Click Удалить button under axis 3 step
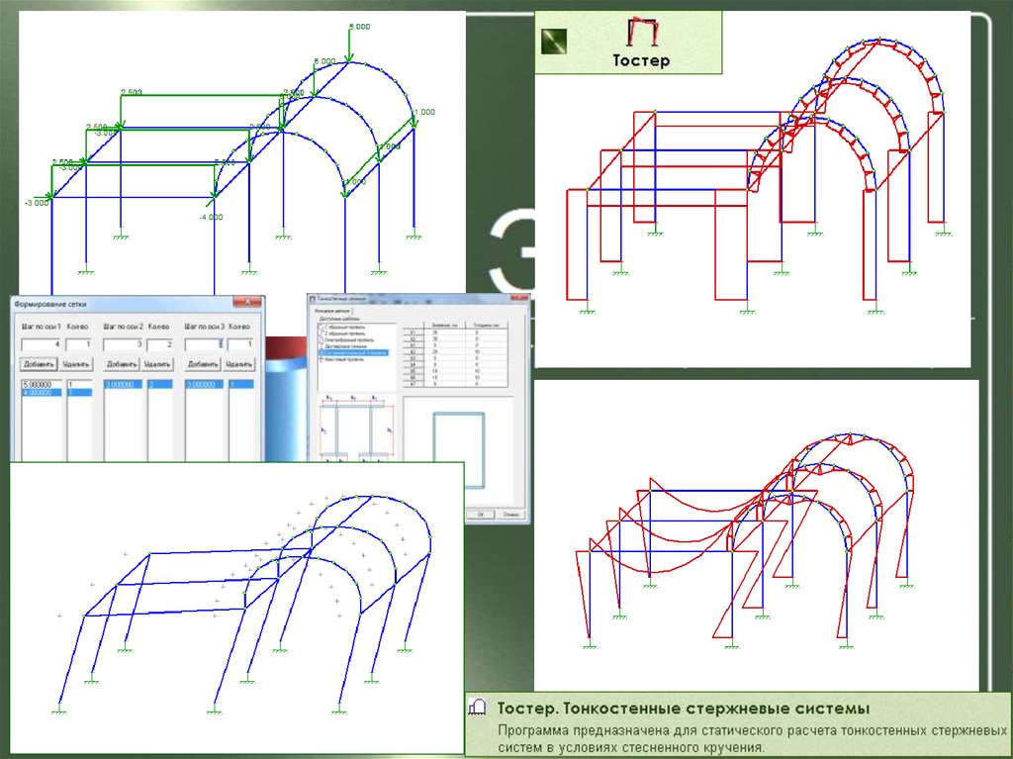 pyautogui.click(x=238, y=363)
